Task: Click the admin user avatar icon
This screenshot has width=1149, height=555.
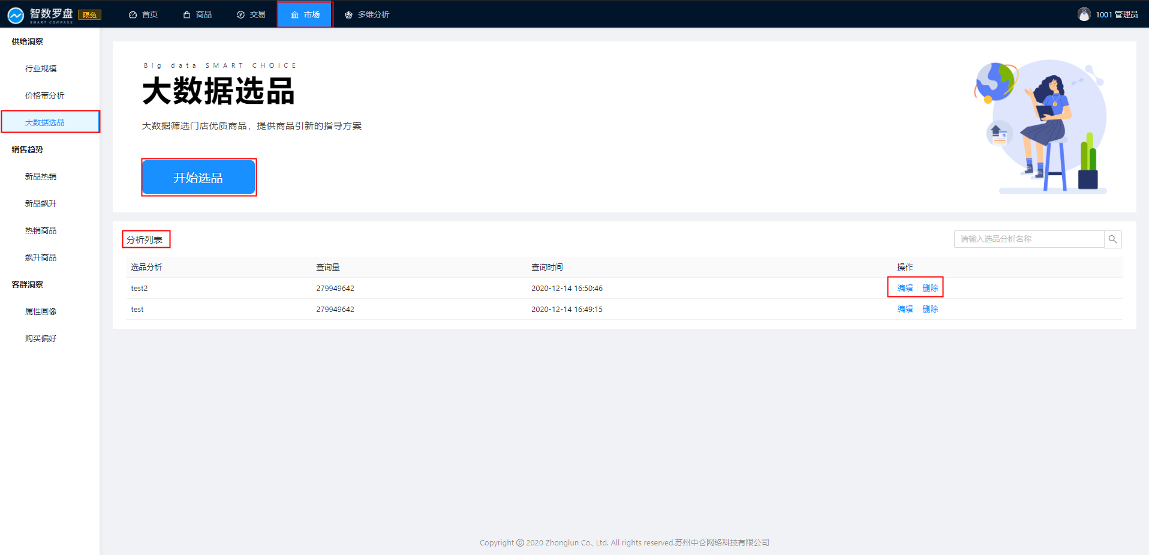Action: pos(1084,14)
